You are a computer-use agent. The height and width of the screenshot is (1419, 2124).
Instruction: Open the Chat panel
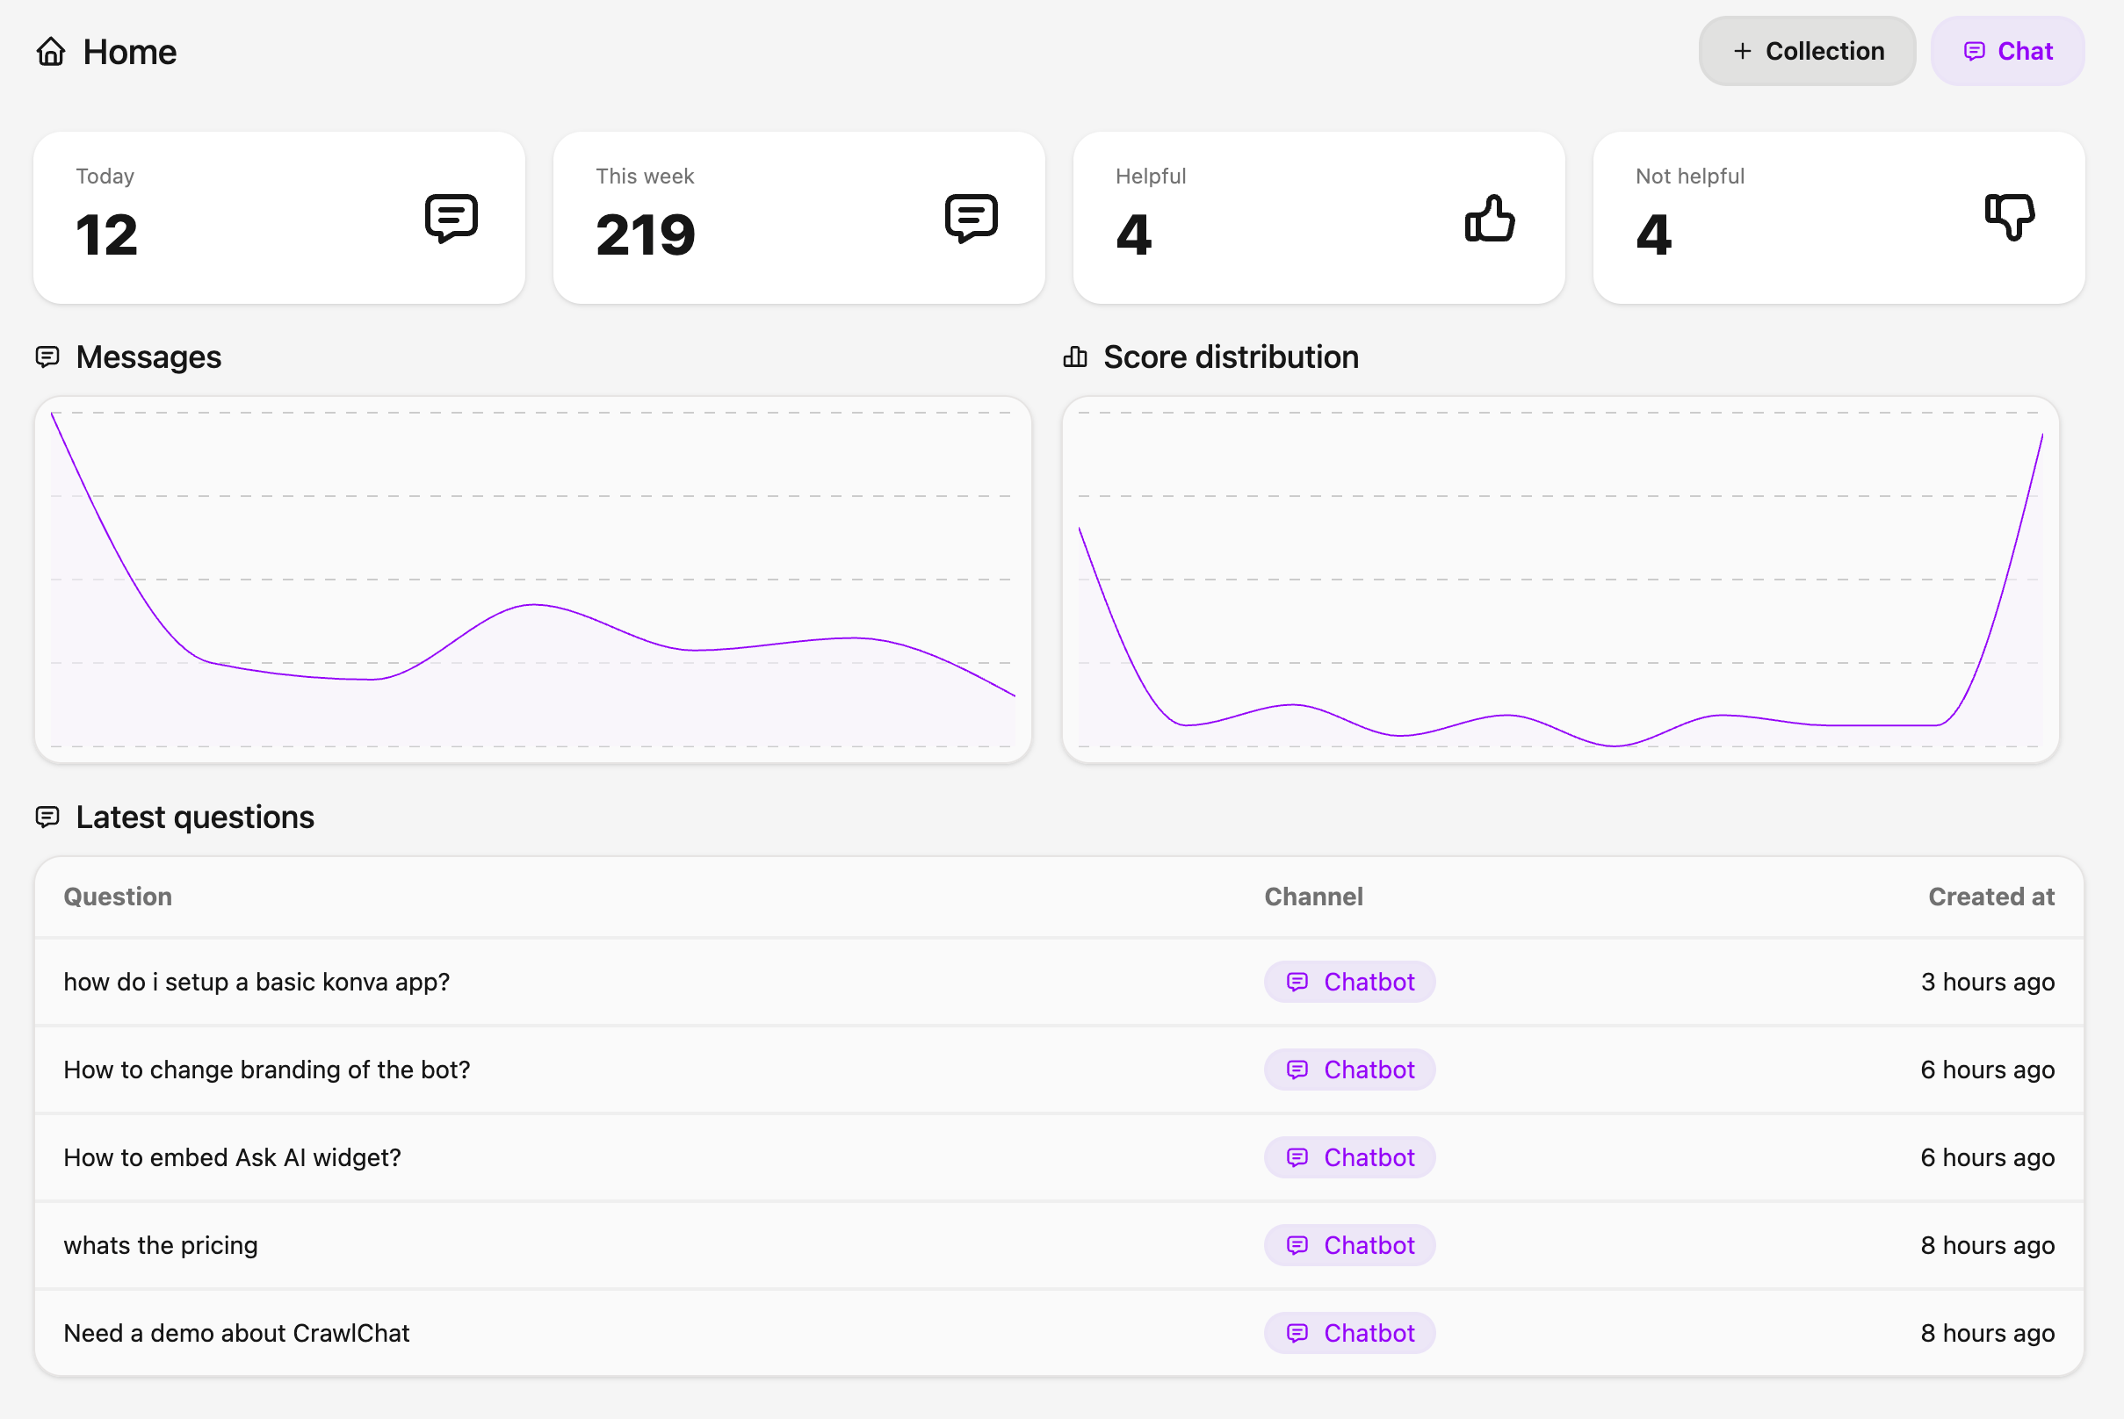click(x=2007, y=51)
